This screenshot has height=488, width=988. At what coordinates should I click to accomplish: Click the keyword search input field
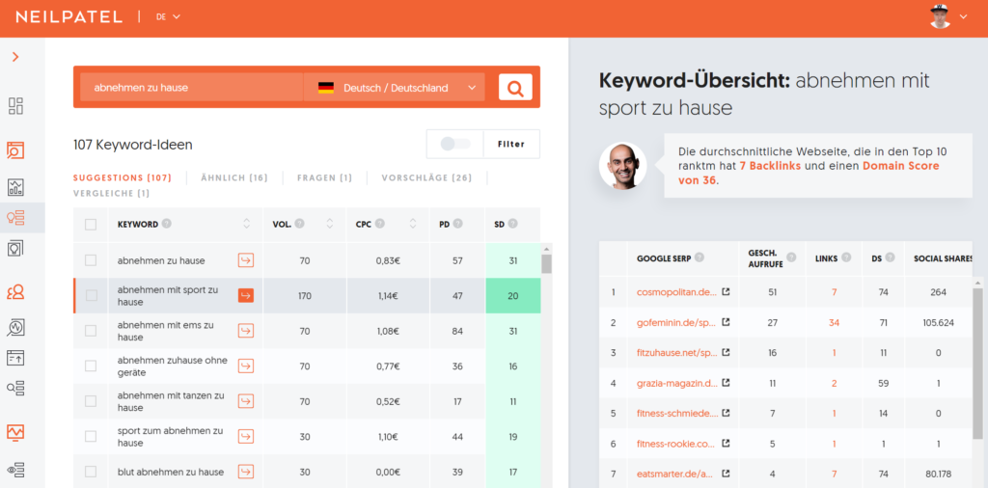[191, 88]
